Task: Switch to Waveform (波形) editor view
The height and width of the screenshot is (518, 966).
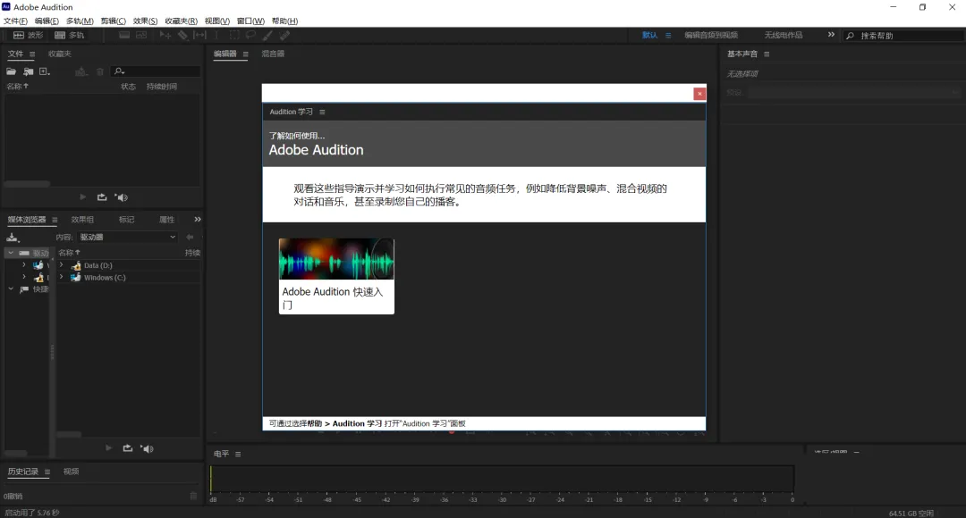Action: [x=29, y=35]
